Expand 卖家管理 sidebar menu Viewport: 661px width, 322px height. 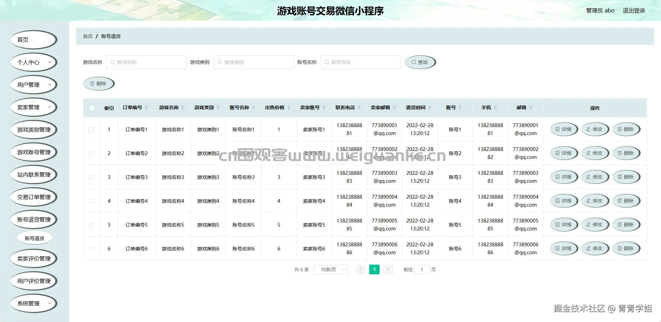point(34,107)
